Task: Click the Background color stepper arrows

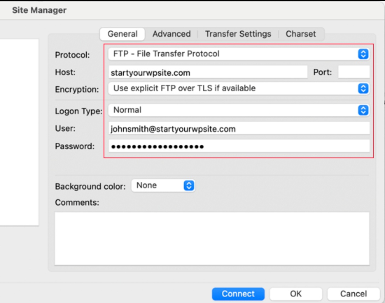Action: tap(189, 186)
